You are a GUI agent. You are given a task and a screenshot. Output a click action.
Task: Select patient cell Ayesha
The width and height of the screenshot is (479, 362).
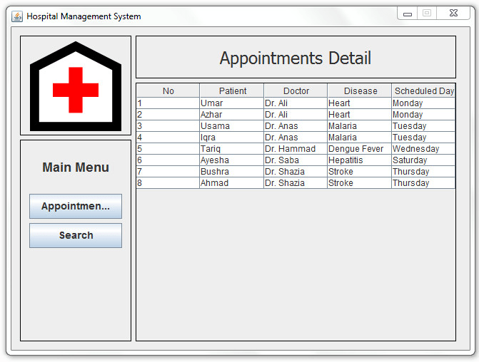click(x=232, y=160)
